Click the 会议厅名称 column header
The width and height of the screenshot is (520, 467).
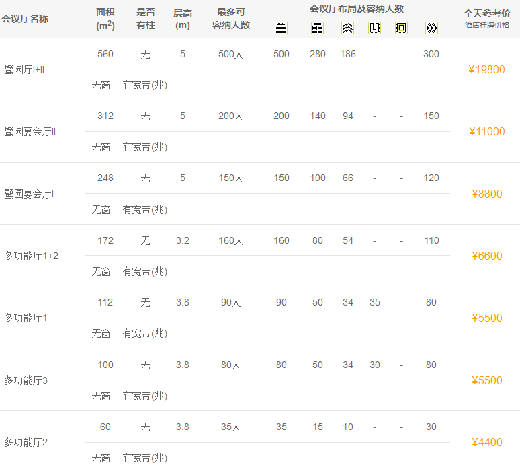(25, 19)
